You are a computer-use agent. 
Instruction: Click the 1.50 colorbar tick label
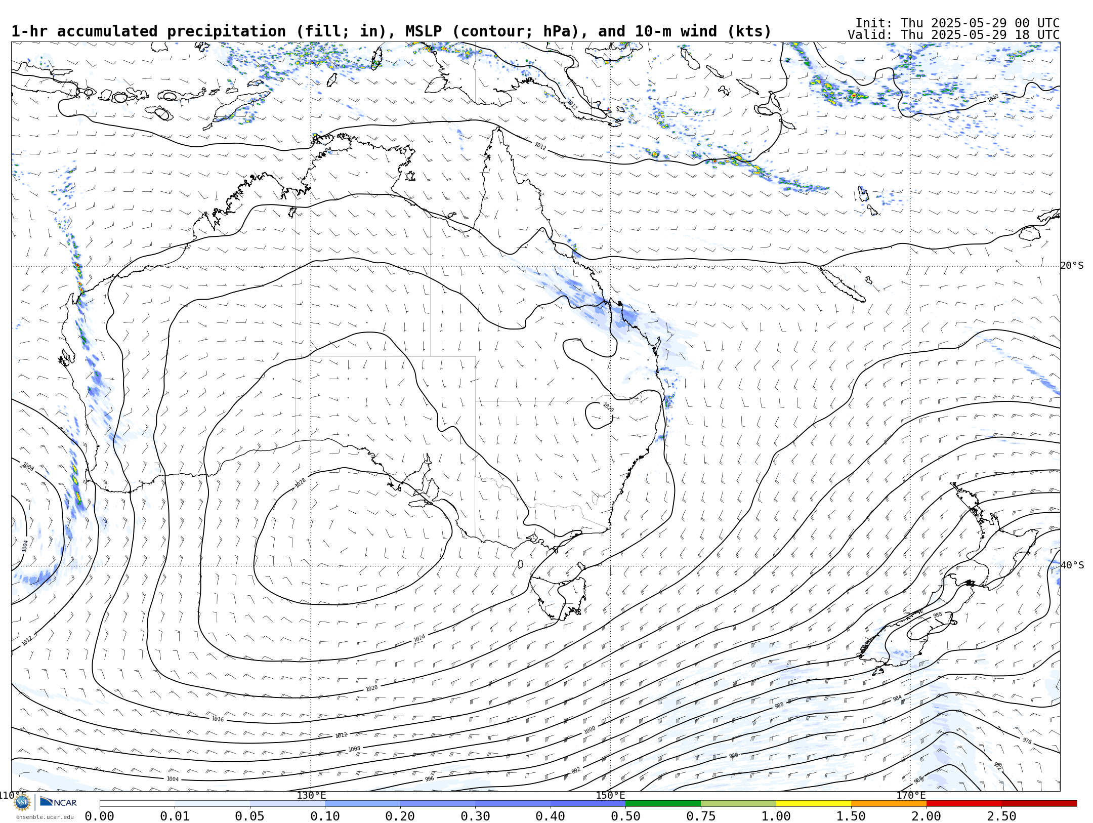(x=851, y=816)
